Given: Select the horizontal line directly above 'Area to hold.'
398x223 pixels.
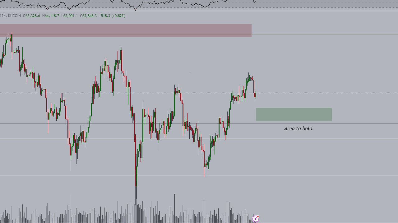Looking at the screenshot, I should [x=199, y=124].
